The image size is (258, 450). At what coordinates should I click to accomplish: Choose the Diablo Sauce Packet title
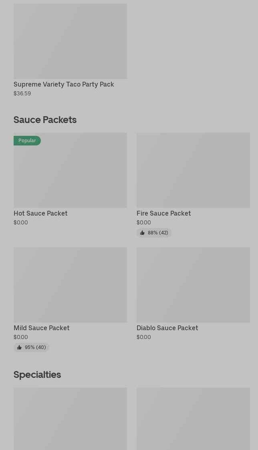167,328
